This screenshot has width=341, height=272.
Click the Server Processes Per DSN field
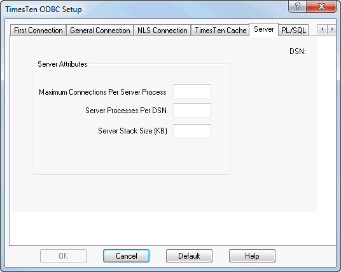coord(192,111)
